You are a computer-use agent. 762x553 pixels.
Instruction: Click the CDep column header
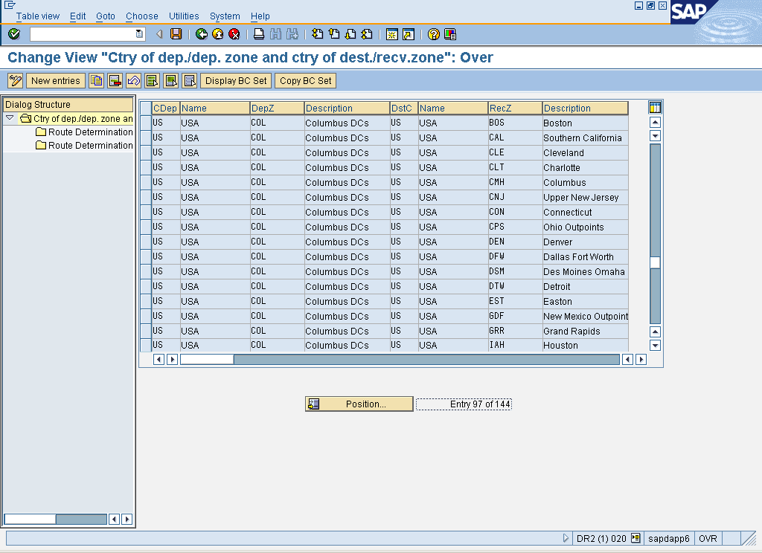point(165,109)
